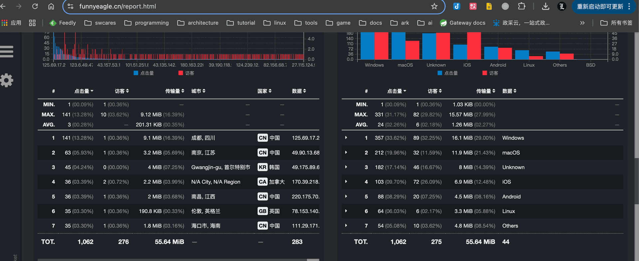Expand the macOS row details
The width and height of the screenshot is (639, 261).
346,153
